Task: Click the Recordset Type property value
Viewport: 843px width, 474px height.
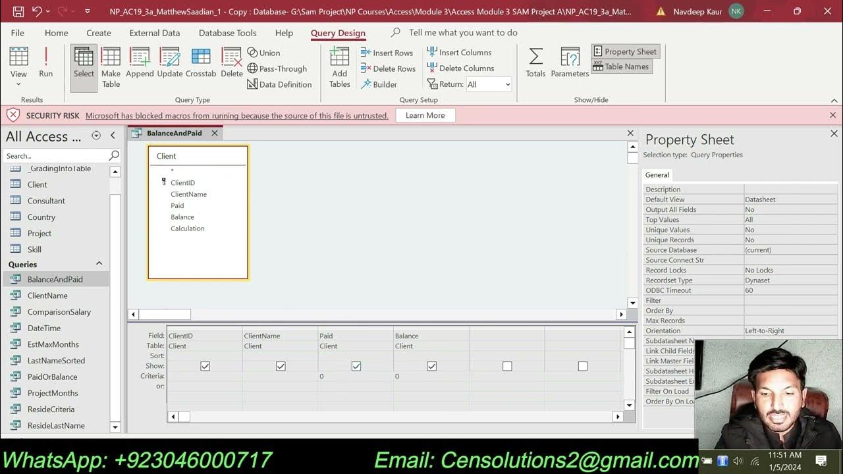Action: (790, 280)
